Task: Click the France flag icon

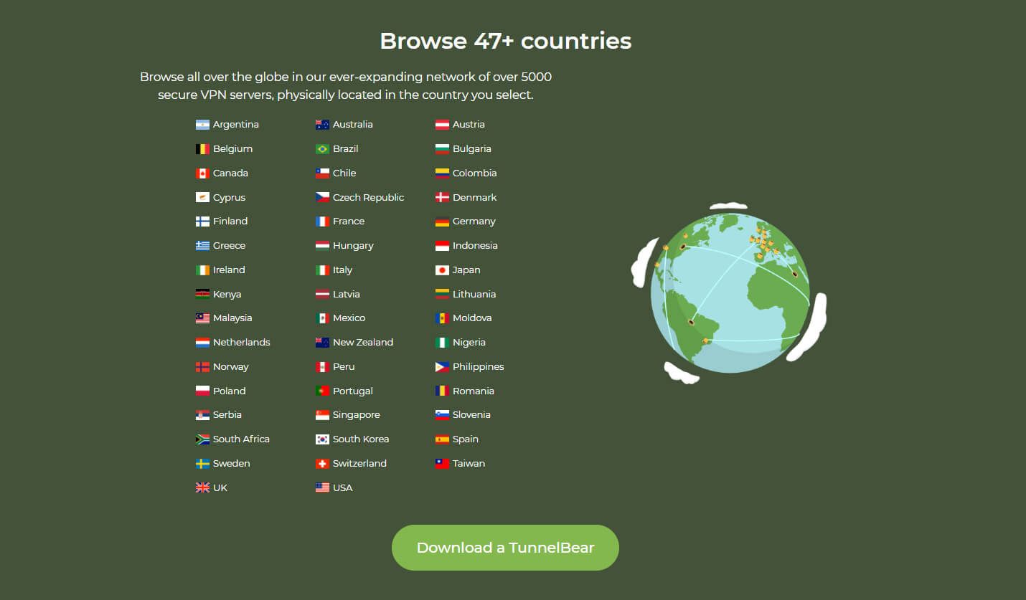Action: point(322,222)
